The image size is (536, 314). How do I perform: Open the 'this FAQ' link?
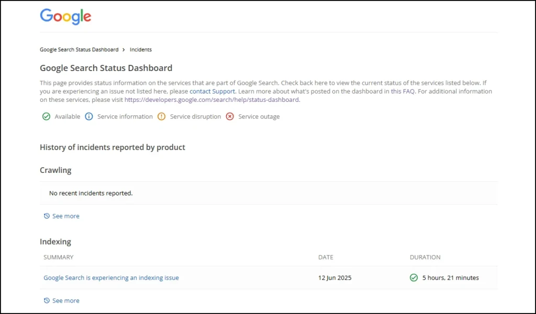point(403,91)
